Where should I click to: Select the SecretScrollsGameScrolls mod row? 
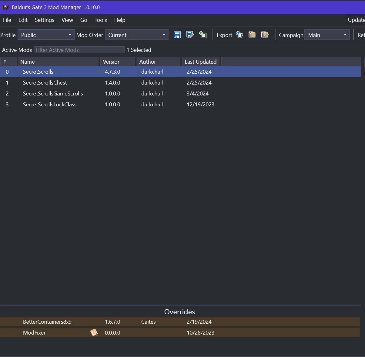(180, 94)
